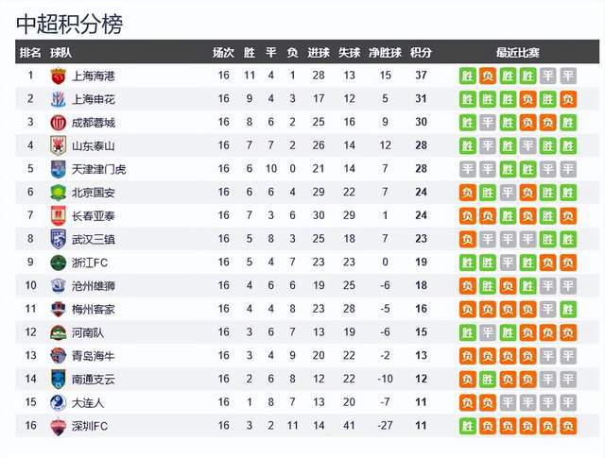Open the 天津津门虎 team name link
This screenshot has height=458, width=605.
coord(98,169)
